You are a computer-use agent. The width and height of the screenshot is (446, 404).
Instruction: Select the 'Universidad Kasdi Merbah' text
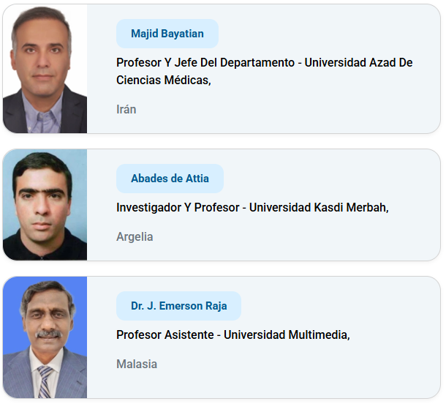(x=318, y=208)
